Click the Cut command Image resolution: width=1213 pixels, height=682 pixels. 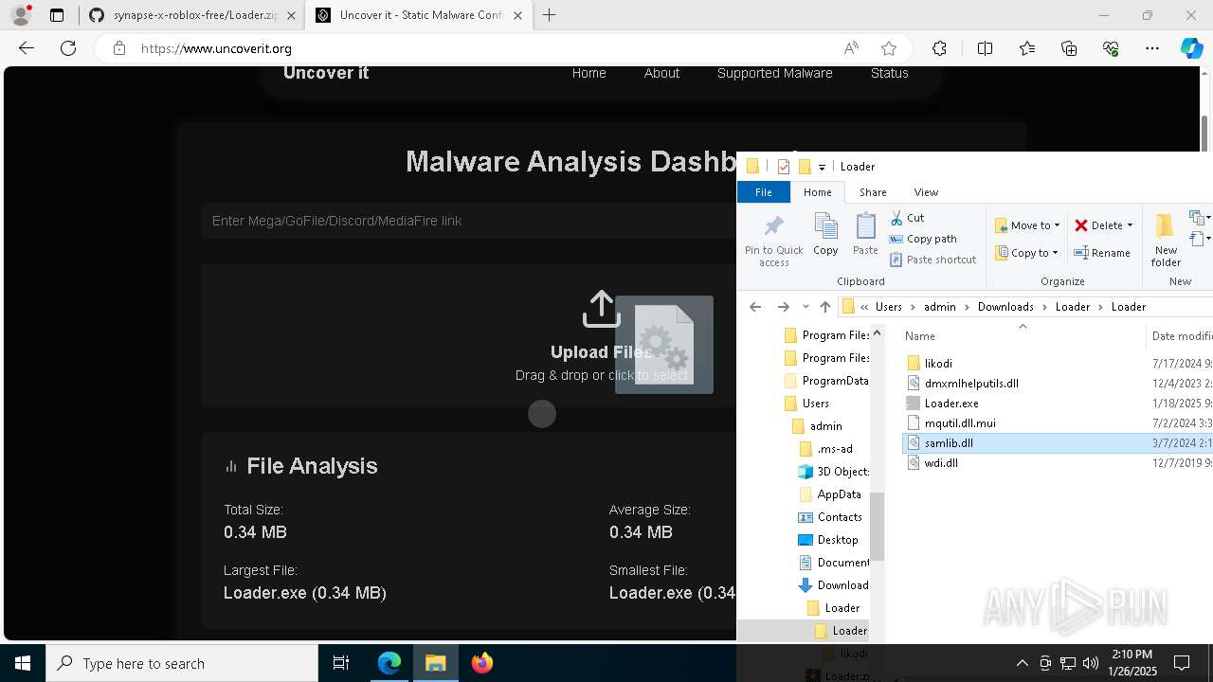pyautogui.click(x=907, y=218)
